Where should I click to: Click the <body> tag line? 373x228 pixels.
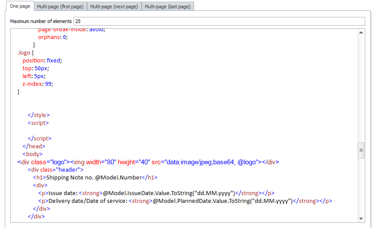coord(32,154)
